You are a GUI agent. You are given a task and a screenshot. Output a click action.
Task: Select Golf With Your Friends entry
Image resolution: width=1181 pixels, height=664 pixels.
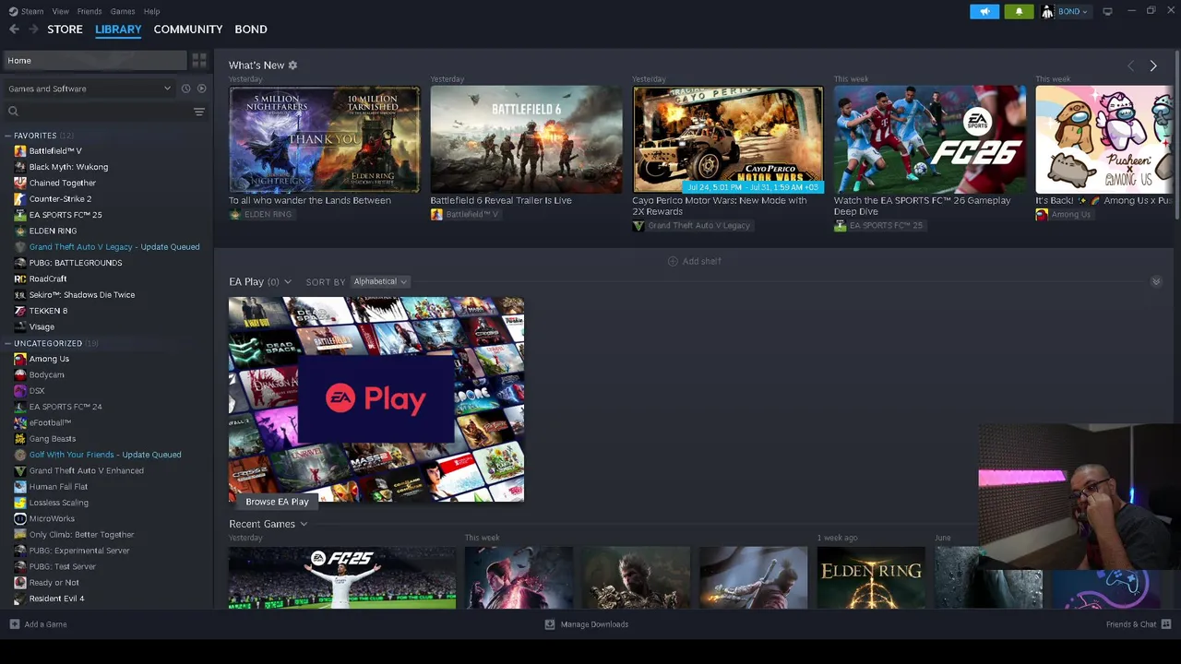(105, 455)
